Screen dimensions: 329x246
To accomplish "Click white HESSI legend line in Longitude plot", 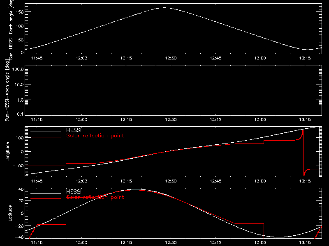I will tap(46, 132).
